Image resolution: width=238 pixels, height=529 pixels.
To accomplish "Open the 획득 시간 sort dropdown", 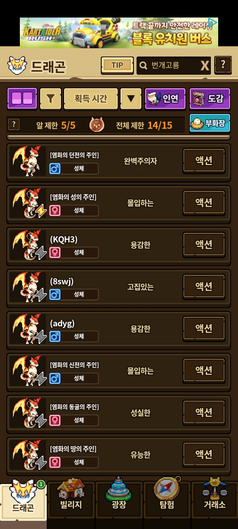I will [x=91, y=99].
